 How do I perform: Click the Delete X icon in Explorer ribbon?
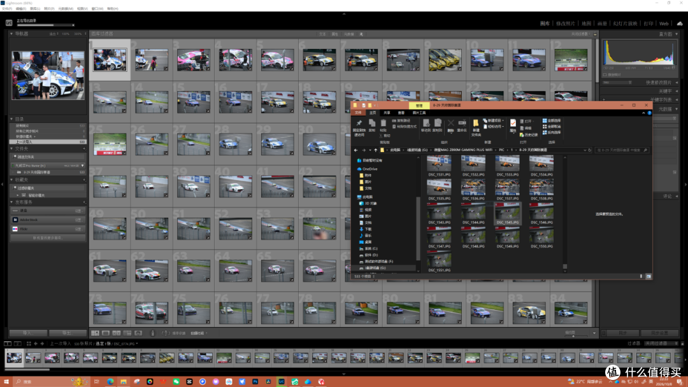coord(450,123)
